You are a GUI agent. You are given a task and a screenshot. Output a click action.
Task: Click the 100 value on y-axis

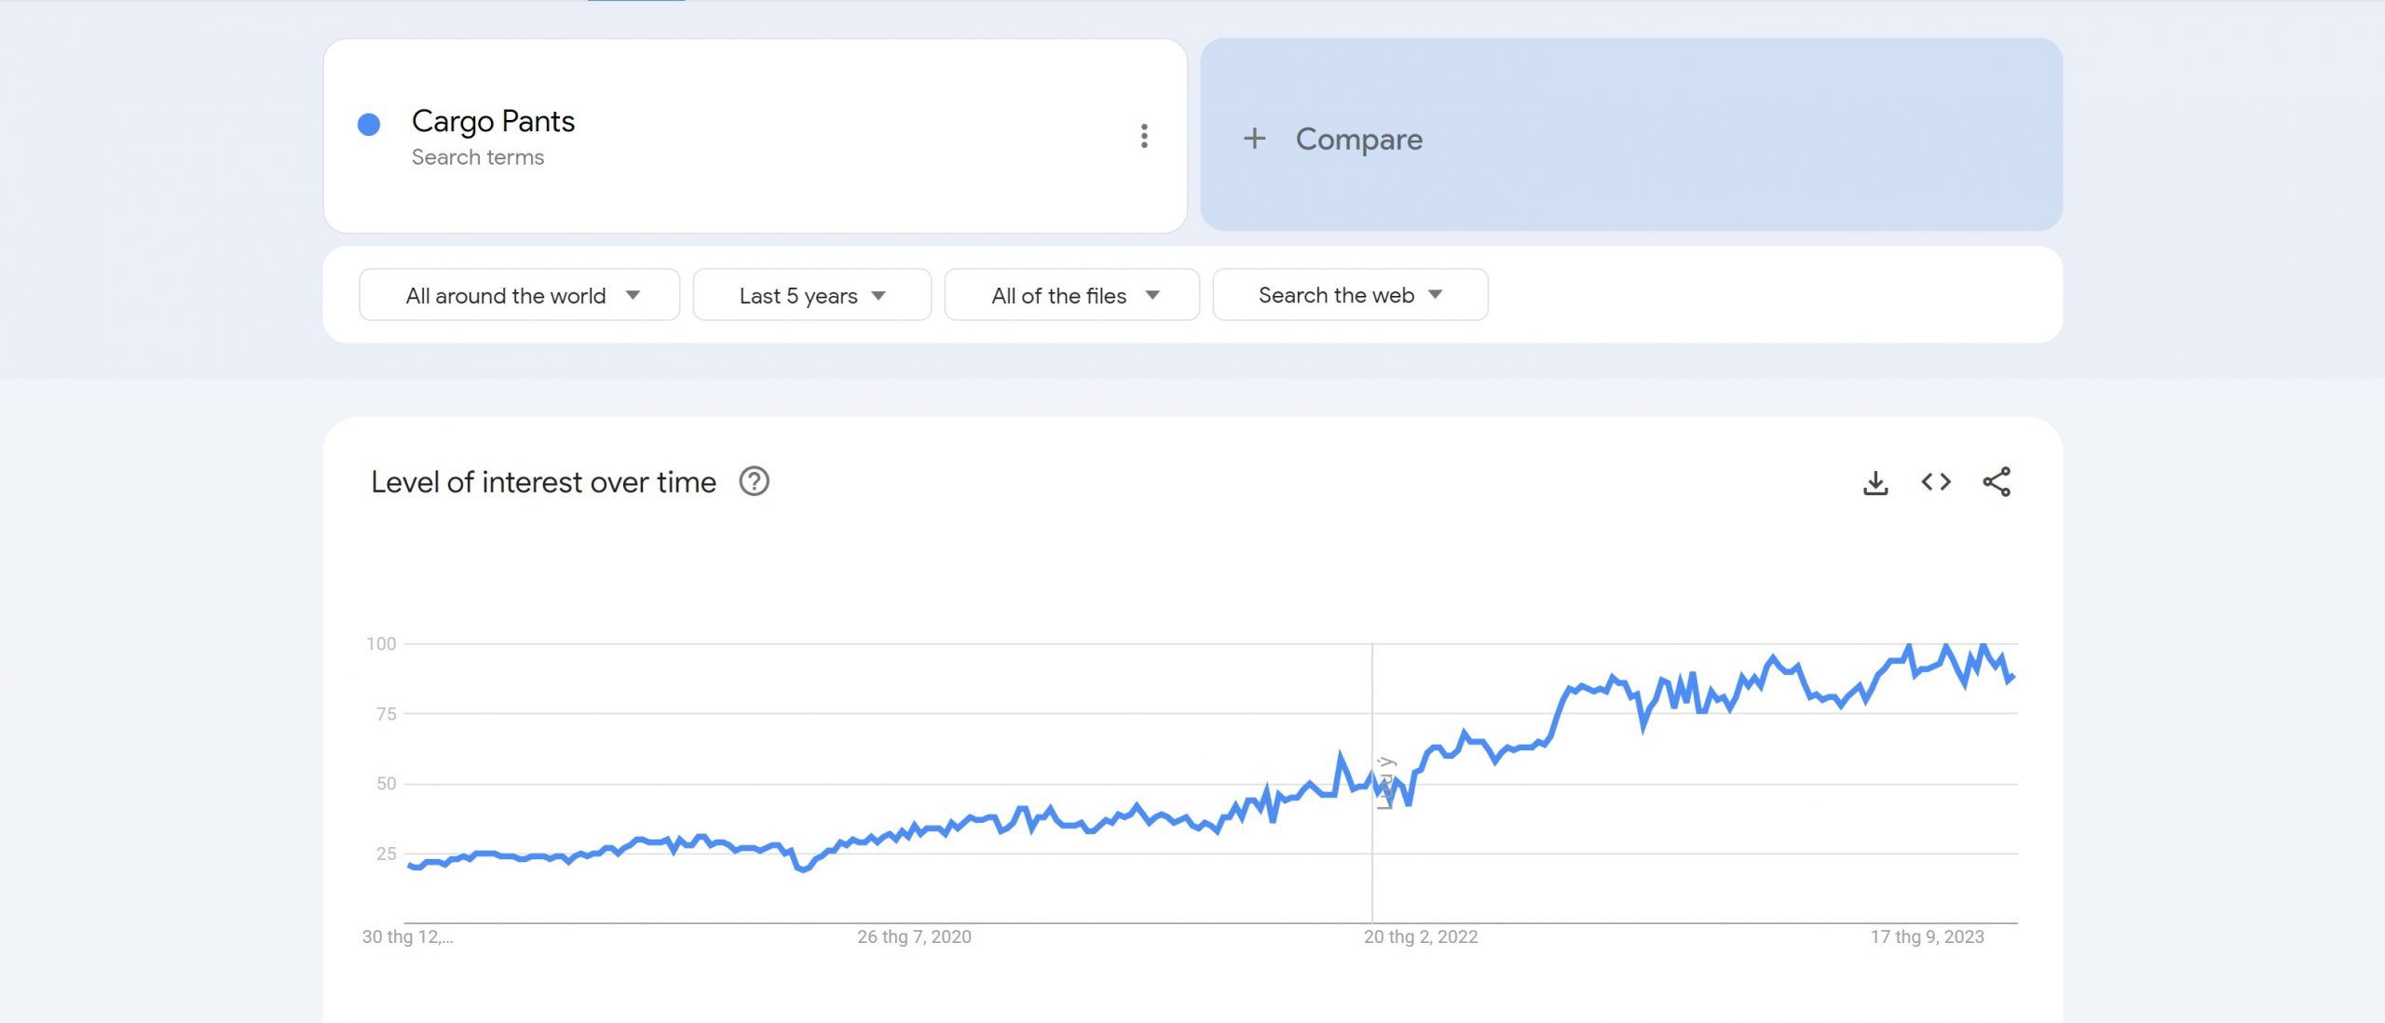point(381,644)
